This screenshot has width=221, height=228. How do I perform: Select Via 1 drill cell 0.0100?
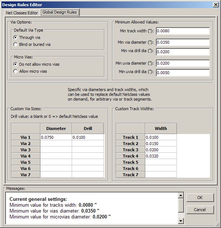point(88,137)
